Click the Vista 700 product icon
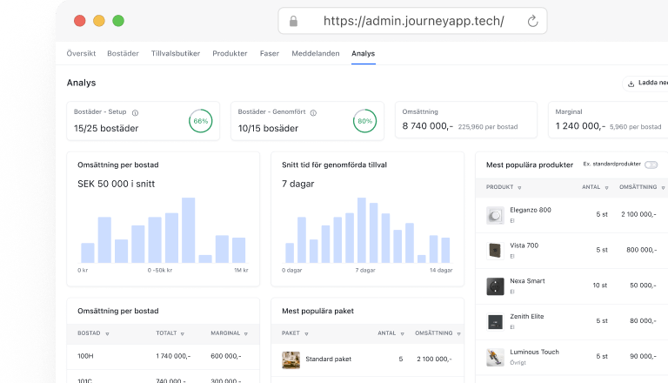 [x=495, y=250]
